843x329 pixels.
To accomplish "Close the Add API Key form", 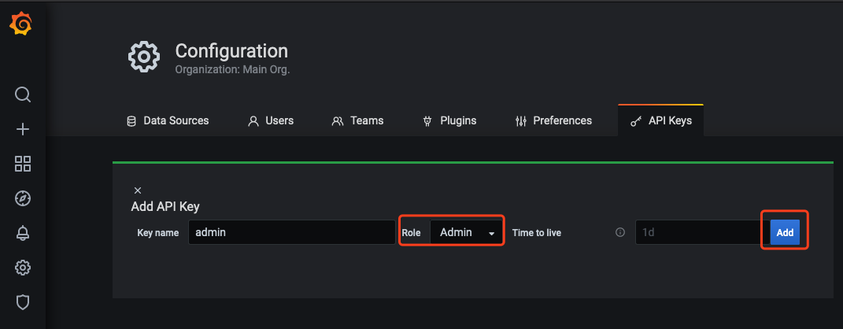I will 138,190.
